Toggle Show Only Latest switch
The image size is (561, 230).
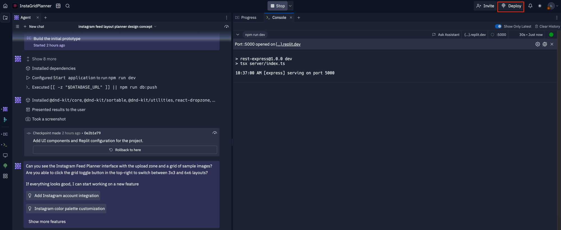[498, 26]
